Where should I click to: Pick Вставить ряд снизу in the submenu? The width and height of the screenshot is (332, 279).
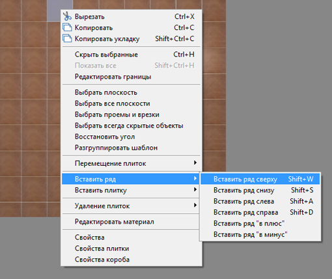(x=260, y=190)
